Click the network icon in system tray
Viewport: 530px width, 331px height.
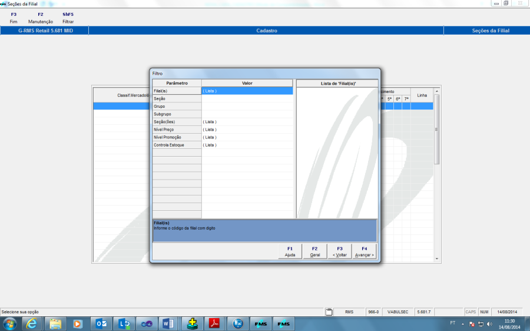pos(481,324)
